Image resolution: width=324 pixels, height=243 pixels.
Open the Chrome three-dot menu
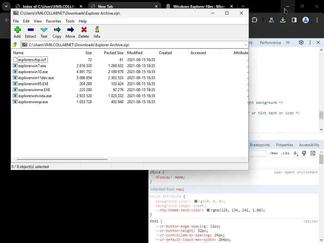pyautogui.click(x=317, y=20)
